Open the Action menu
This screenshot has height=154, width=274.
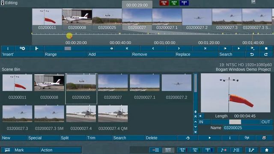(x=61, y=150)
